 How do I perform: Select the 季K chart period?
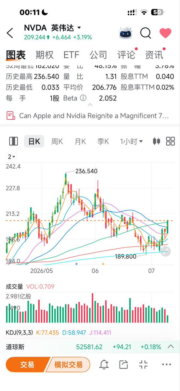point(103,142)
